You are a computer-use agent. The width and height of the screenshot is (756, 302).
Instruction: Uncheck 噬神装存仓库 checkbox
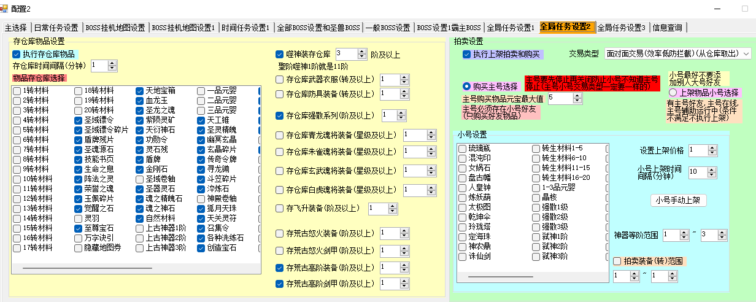[x=280, y=54]
